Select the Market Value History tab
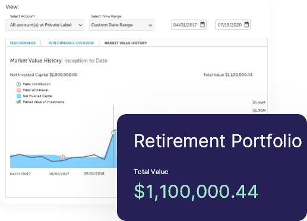 [126, 43]
